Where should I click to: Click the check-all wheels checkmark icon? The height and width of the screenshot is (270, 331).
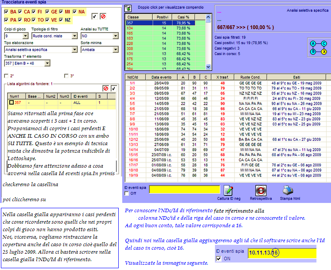[94, 16]
